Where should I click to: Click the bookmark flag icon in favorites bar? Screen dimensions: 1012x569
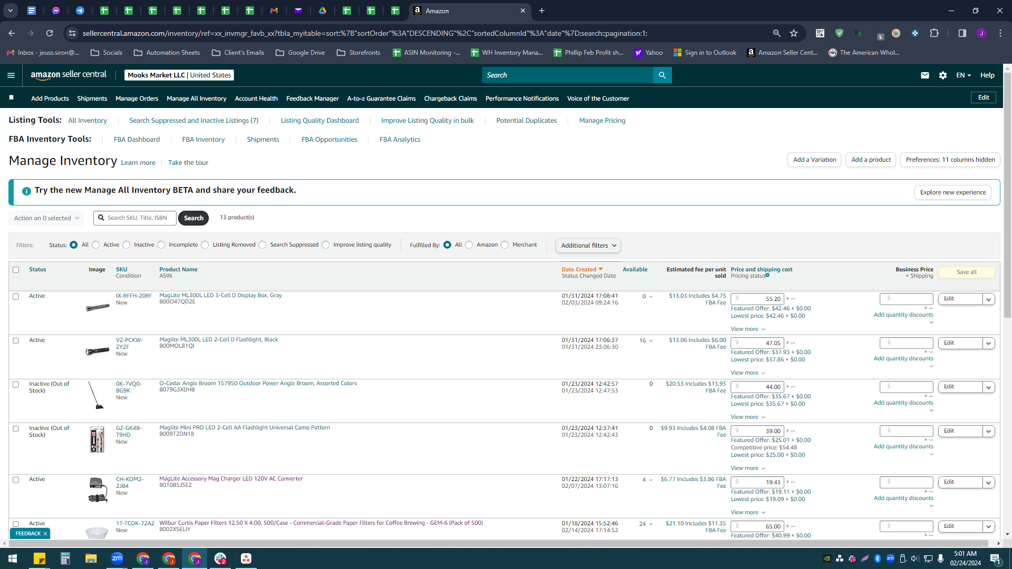(12, 97)
